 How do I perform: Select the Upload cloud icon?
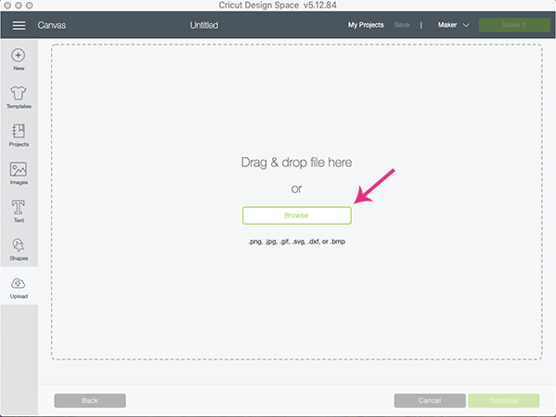click(19, 283)
